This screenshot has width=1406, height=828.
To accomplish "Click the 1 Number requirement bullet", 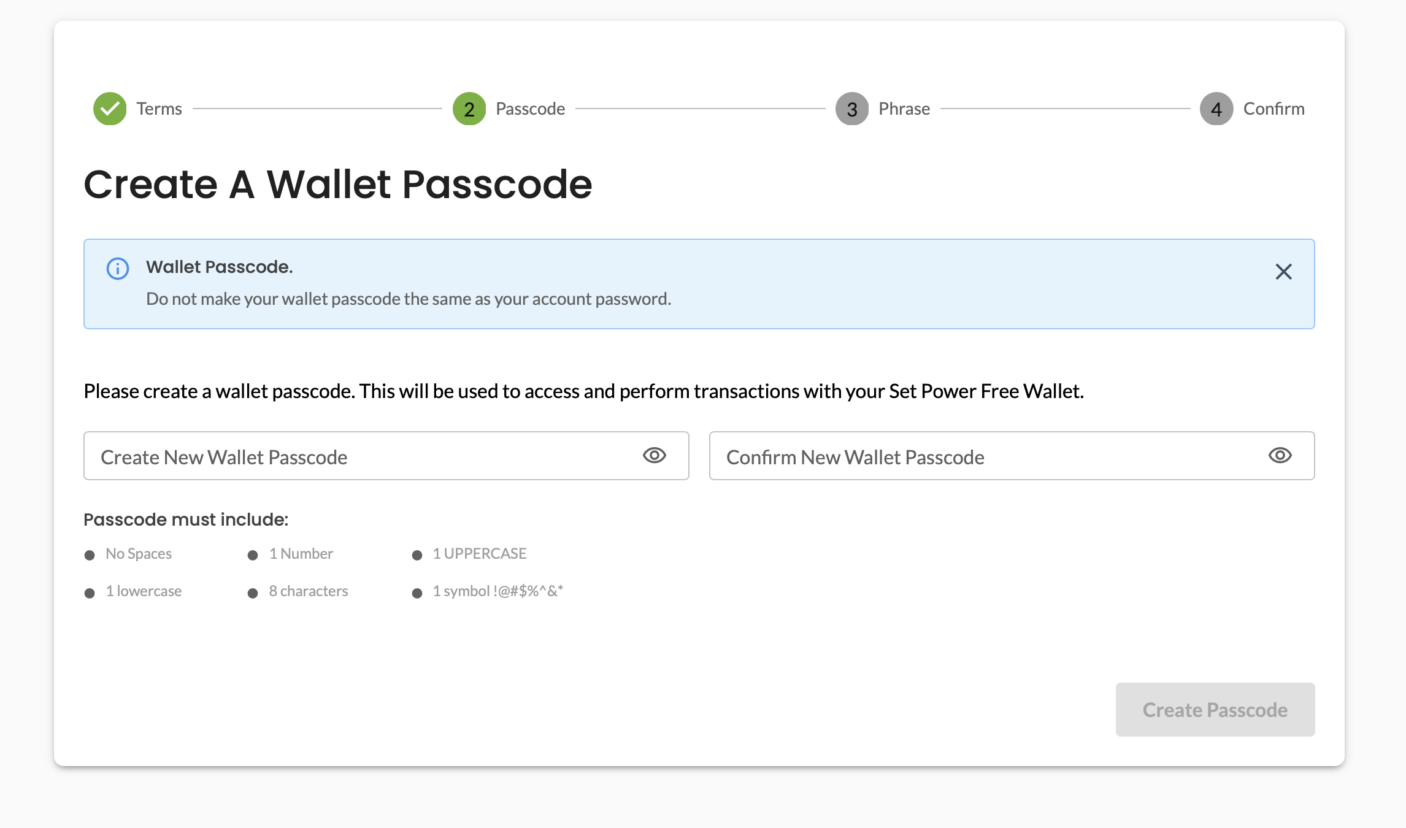I will tap(253, 555).
